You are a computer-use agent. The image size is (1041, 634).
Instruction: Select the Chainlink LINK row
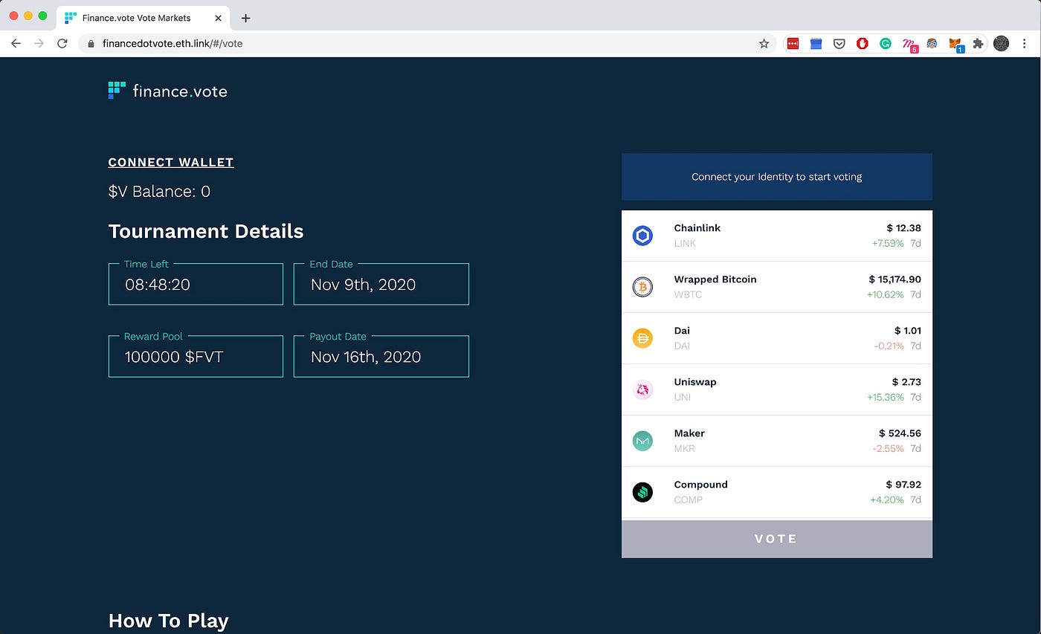click(x=776, y=236)
